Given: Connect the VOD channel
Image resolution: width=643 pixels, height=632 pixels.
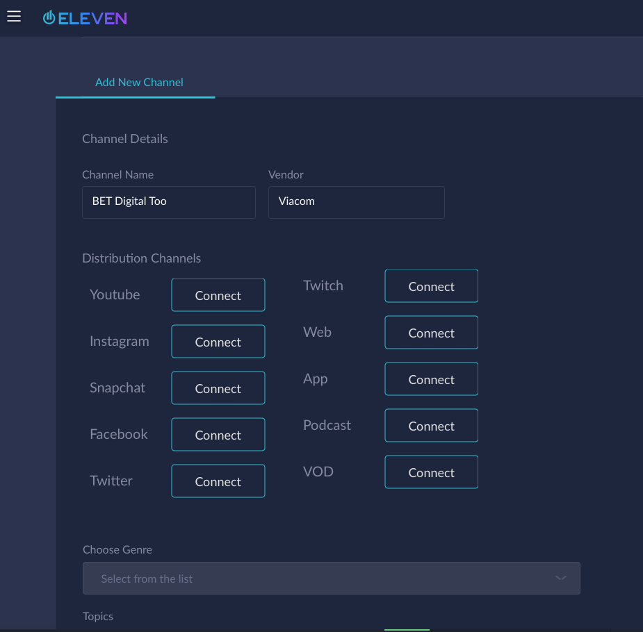Looking at the screenshot, I should pos(432,472).
